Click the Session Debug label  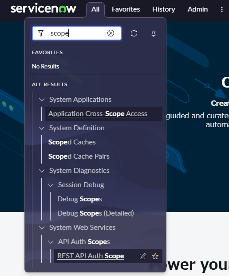point(81,185)
